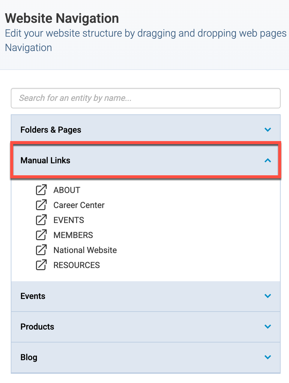The height and width of the screenshot is (383, 289).
Task: Select the ABOUT manual link
Action: (x=67, y=190)
